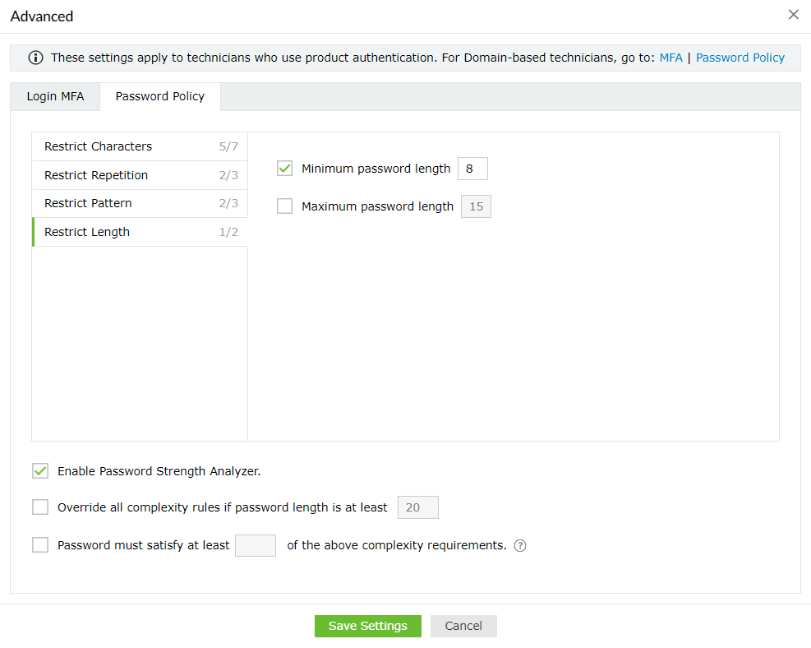Show the Restrict Pattern rules
This screenshot has width=811, height=648.
140,203
